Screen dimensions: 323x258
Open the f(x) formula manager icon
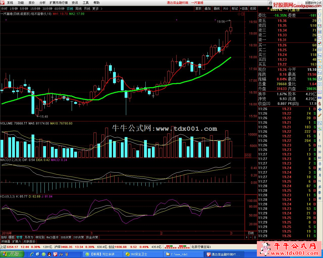[320, 78]
